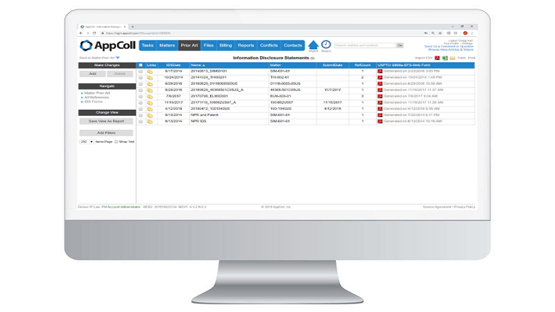Open the Items/Page 250 dropdown
Screen dimensions: 555x312
[86, 142]
